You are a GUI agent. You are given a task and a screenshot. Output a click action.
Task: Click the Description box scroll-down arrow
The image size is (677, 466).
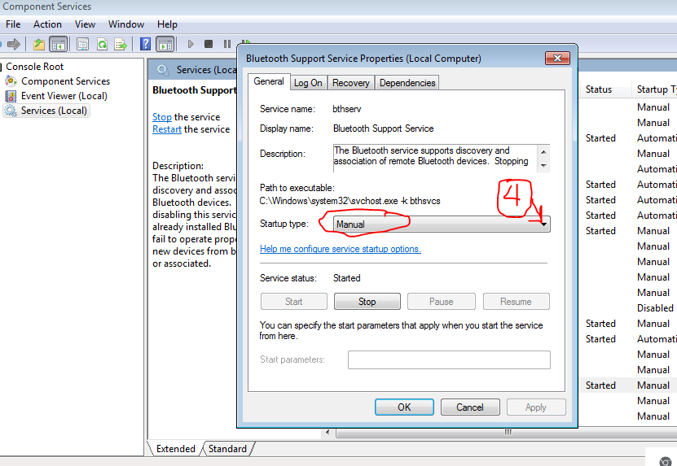[x=543, y=166]
